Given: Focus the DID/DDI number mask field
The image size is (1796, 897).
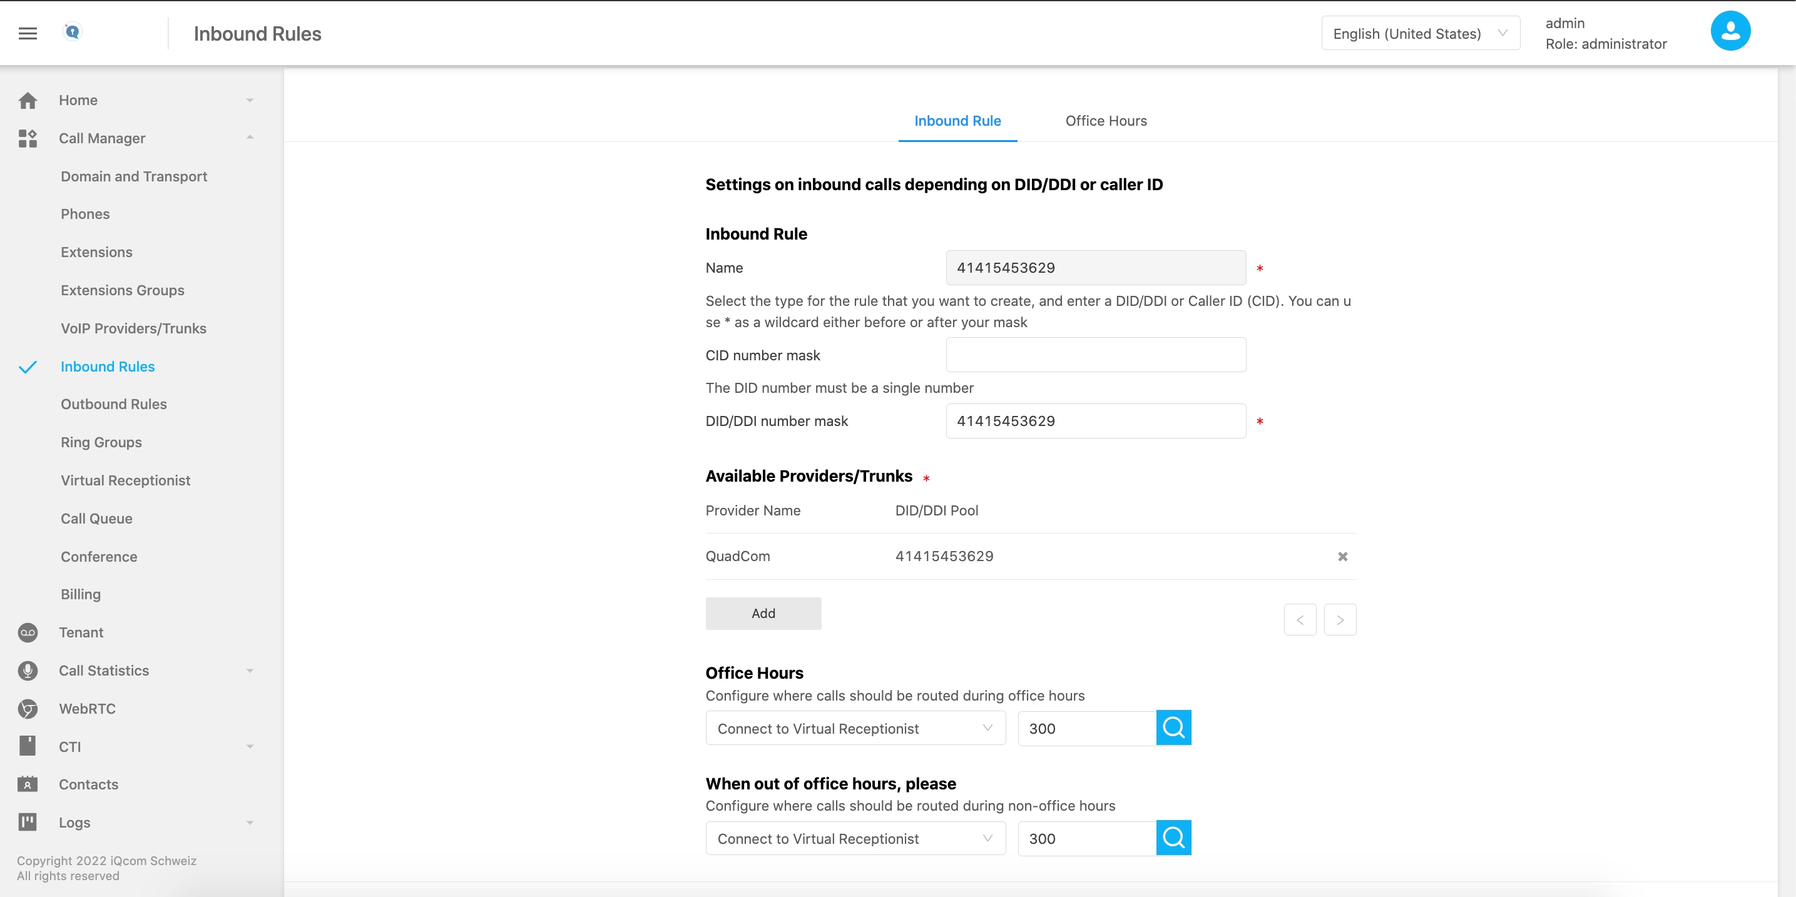Looking at the screenshot, I should pos(1095,421).
